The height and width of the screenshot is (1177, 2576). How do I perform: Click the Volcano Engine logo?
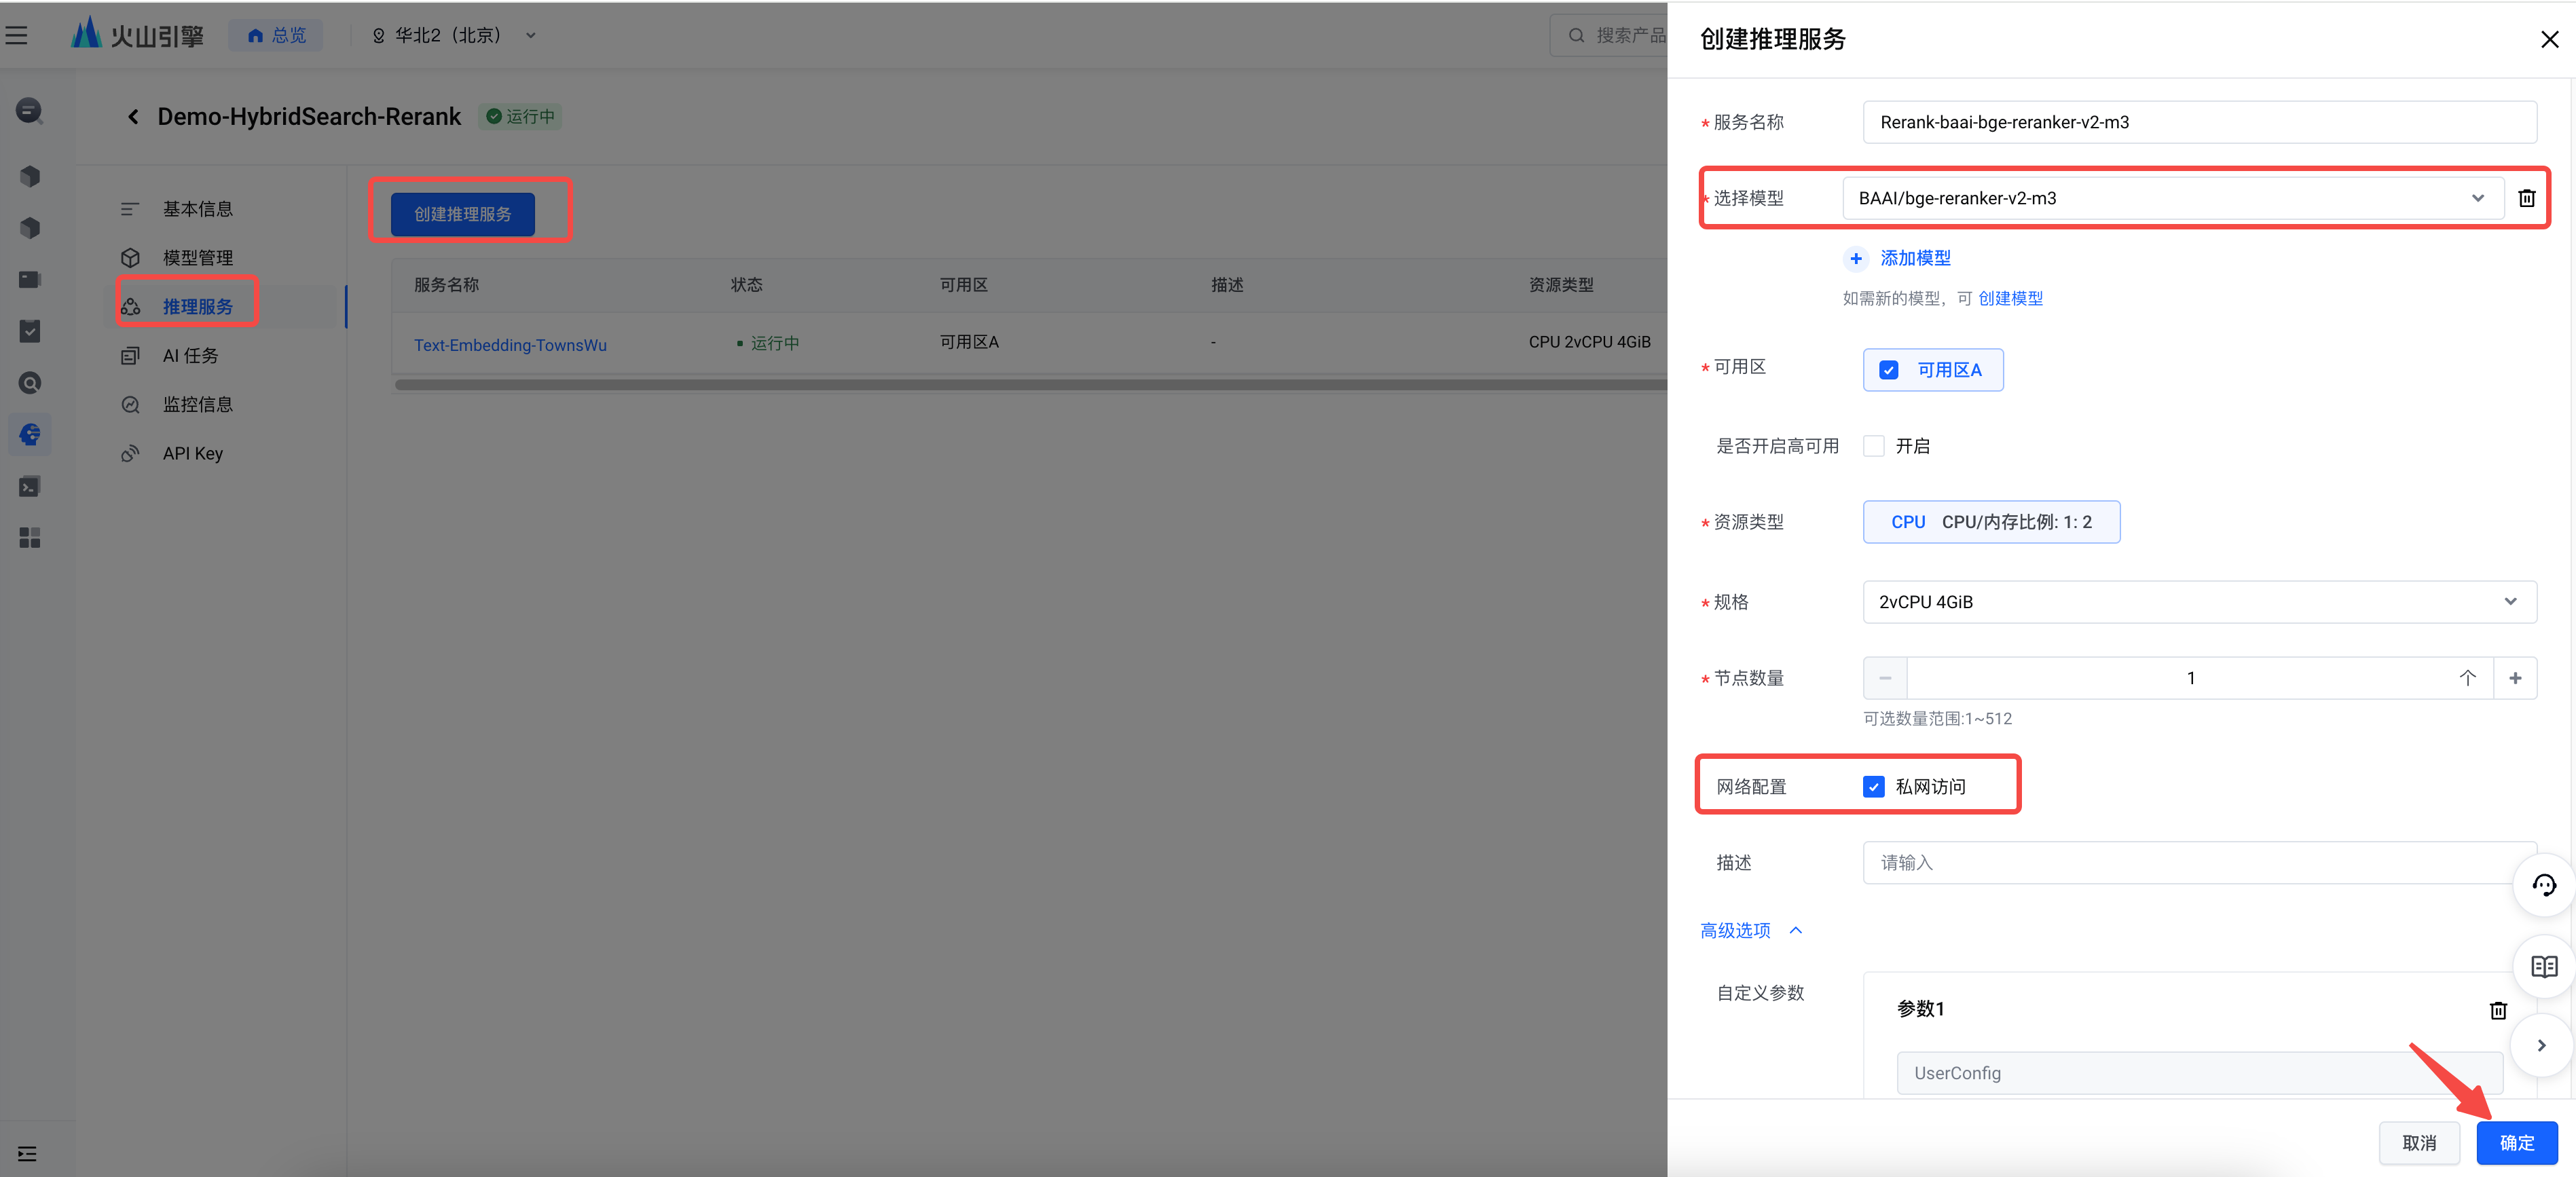[x=138, y=35]
